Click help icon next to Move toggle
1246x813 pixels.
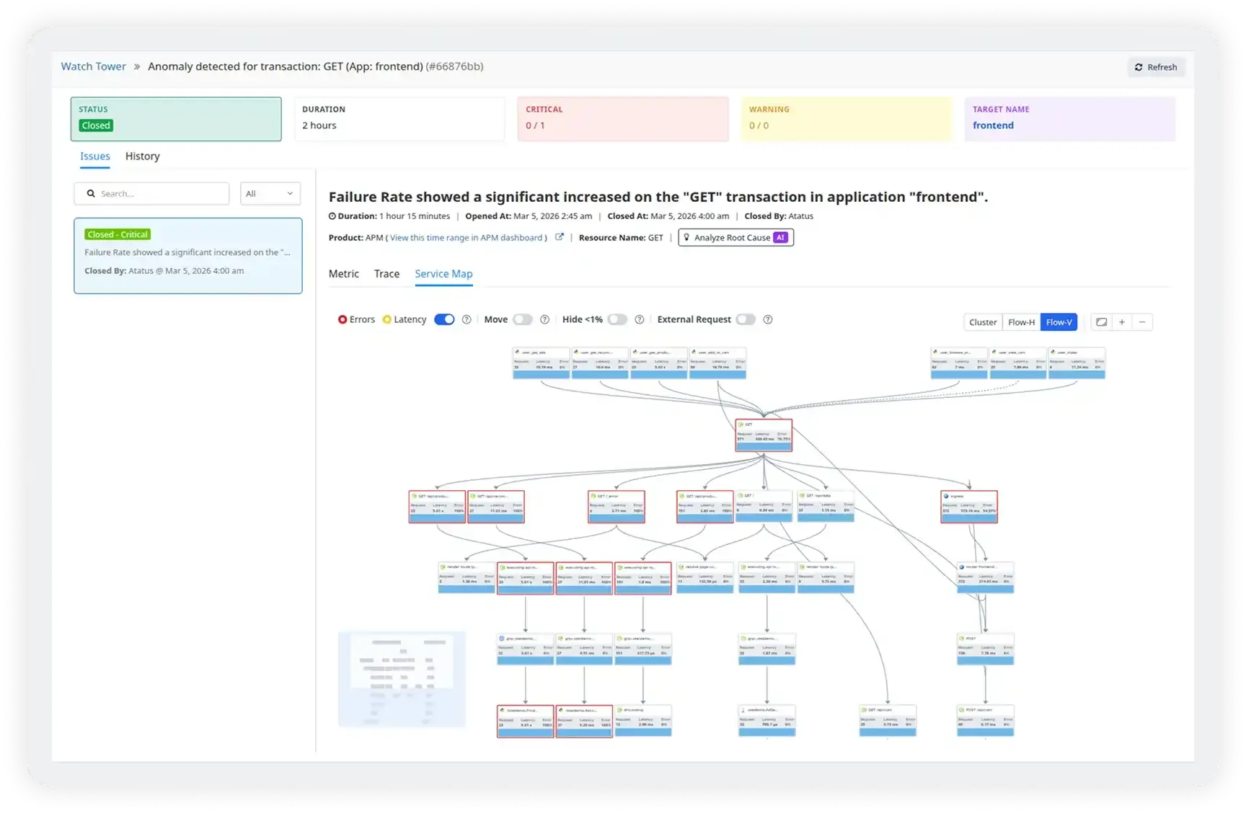544,319
